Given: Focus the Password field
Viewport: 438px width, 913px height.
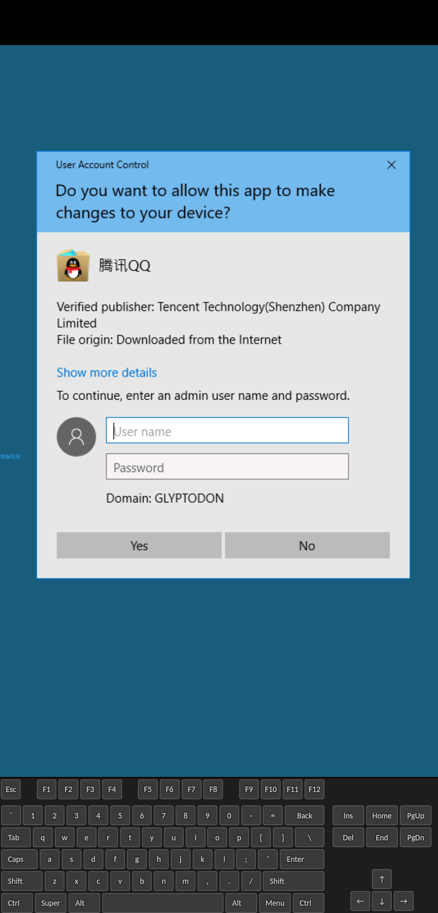Looking at the screenshot, I should pyautogui.click(x=227, y=467).
